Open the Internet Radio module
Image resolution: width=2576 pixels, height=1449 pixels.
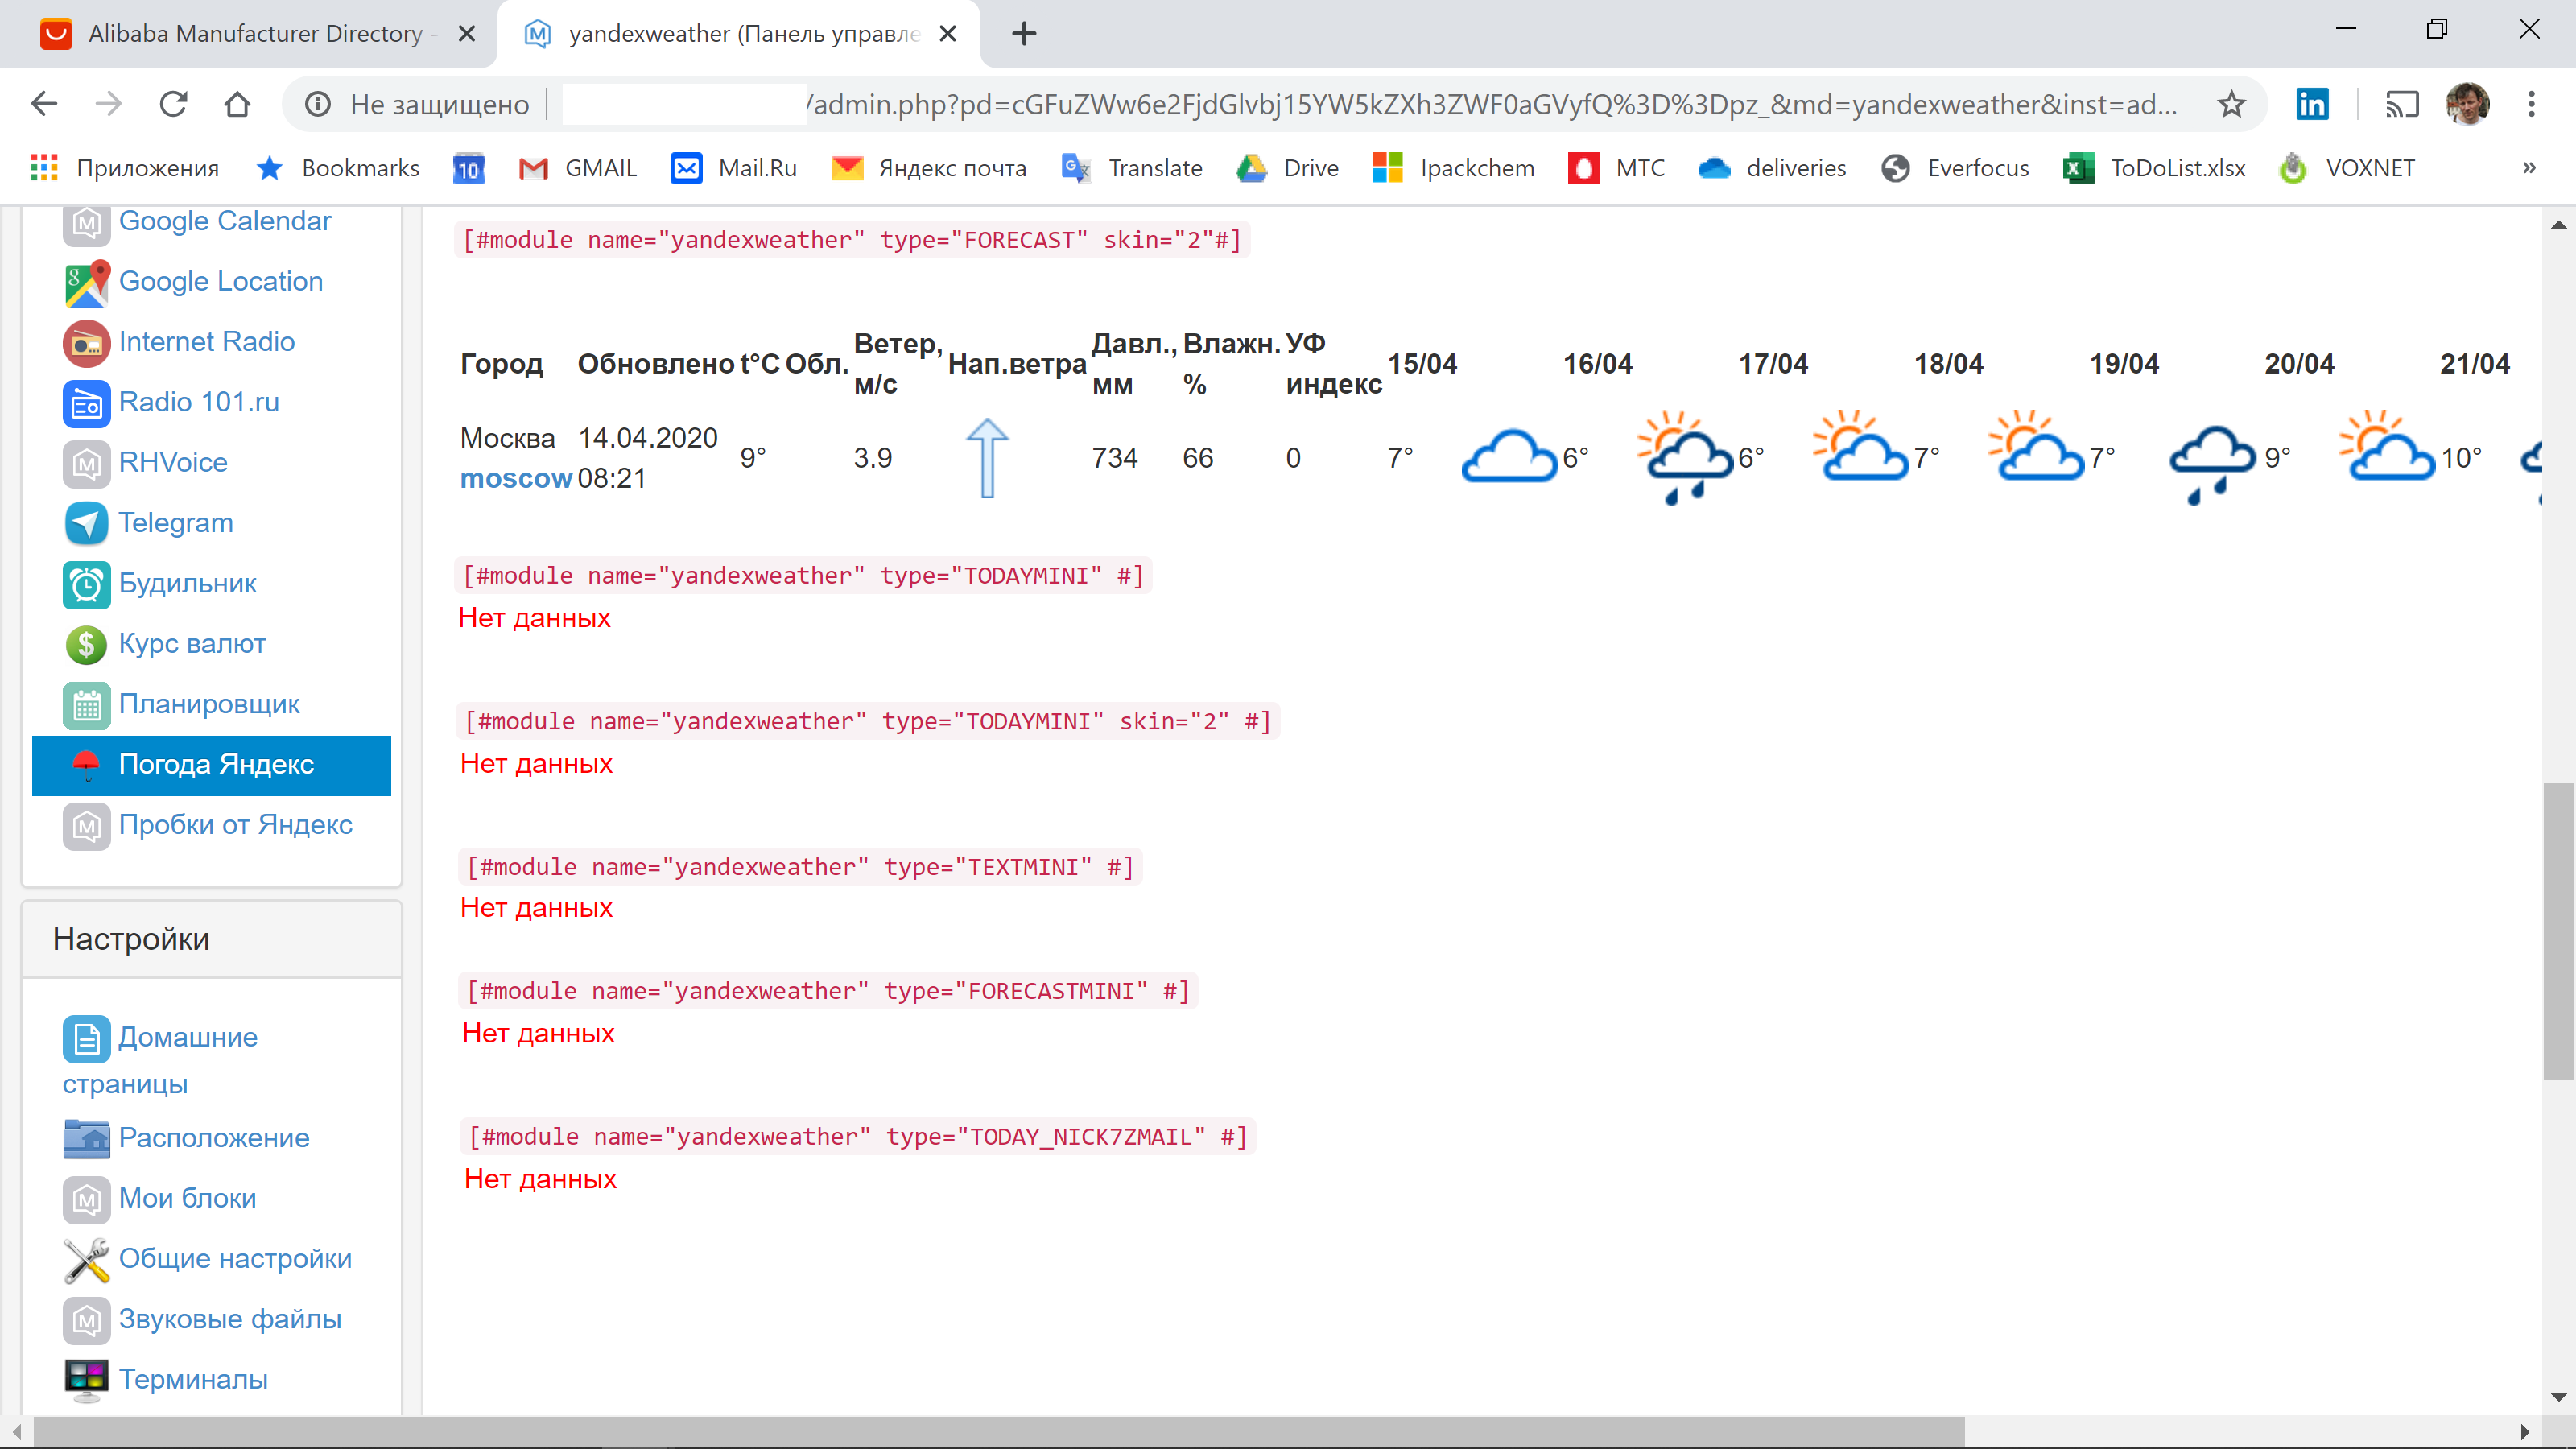(207, 342)
